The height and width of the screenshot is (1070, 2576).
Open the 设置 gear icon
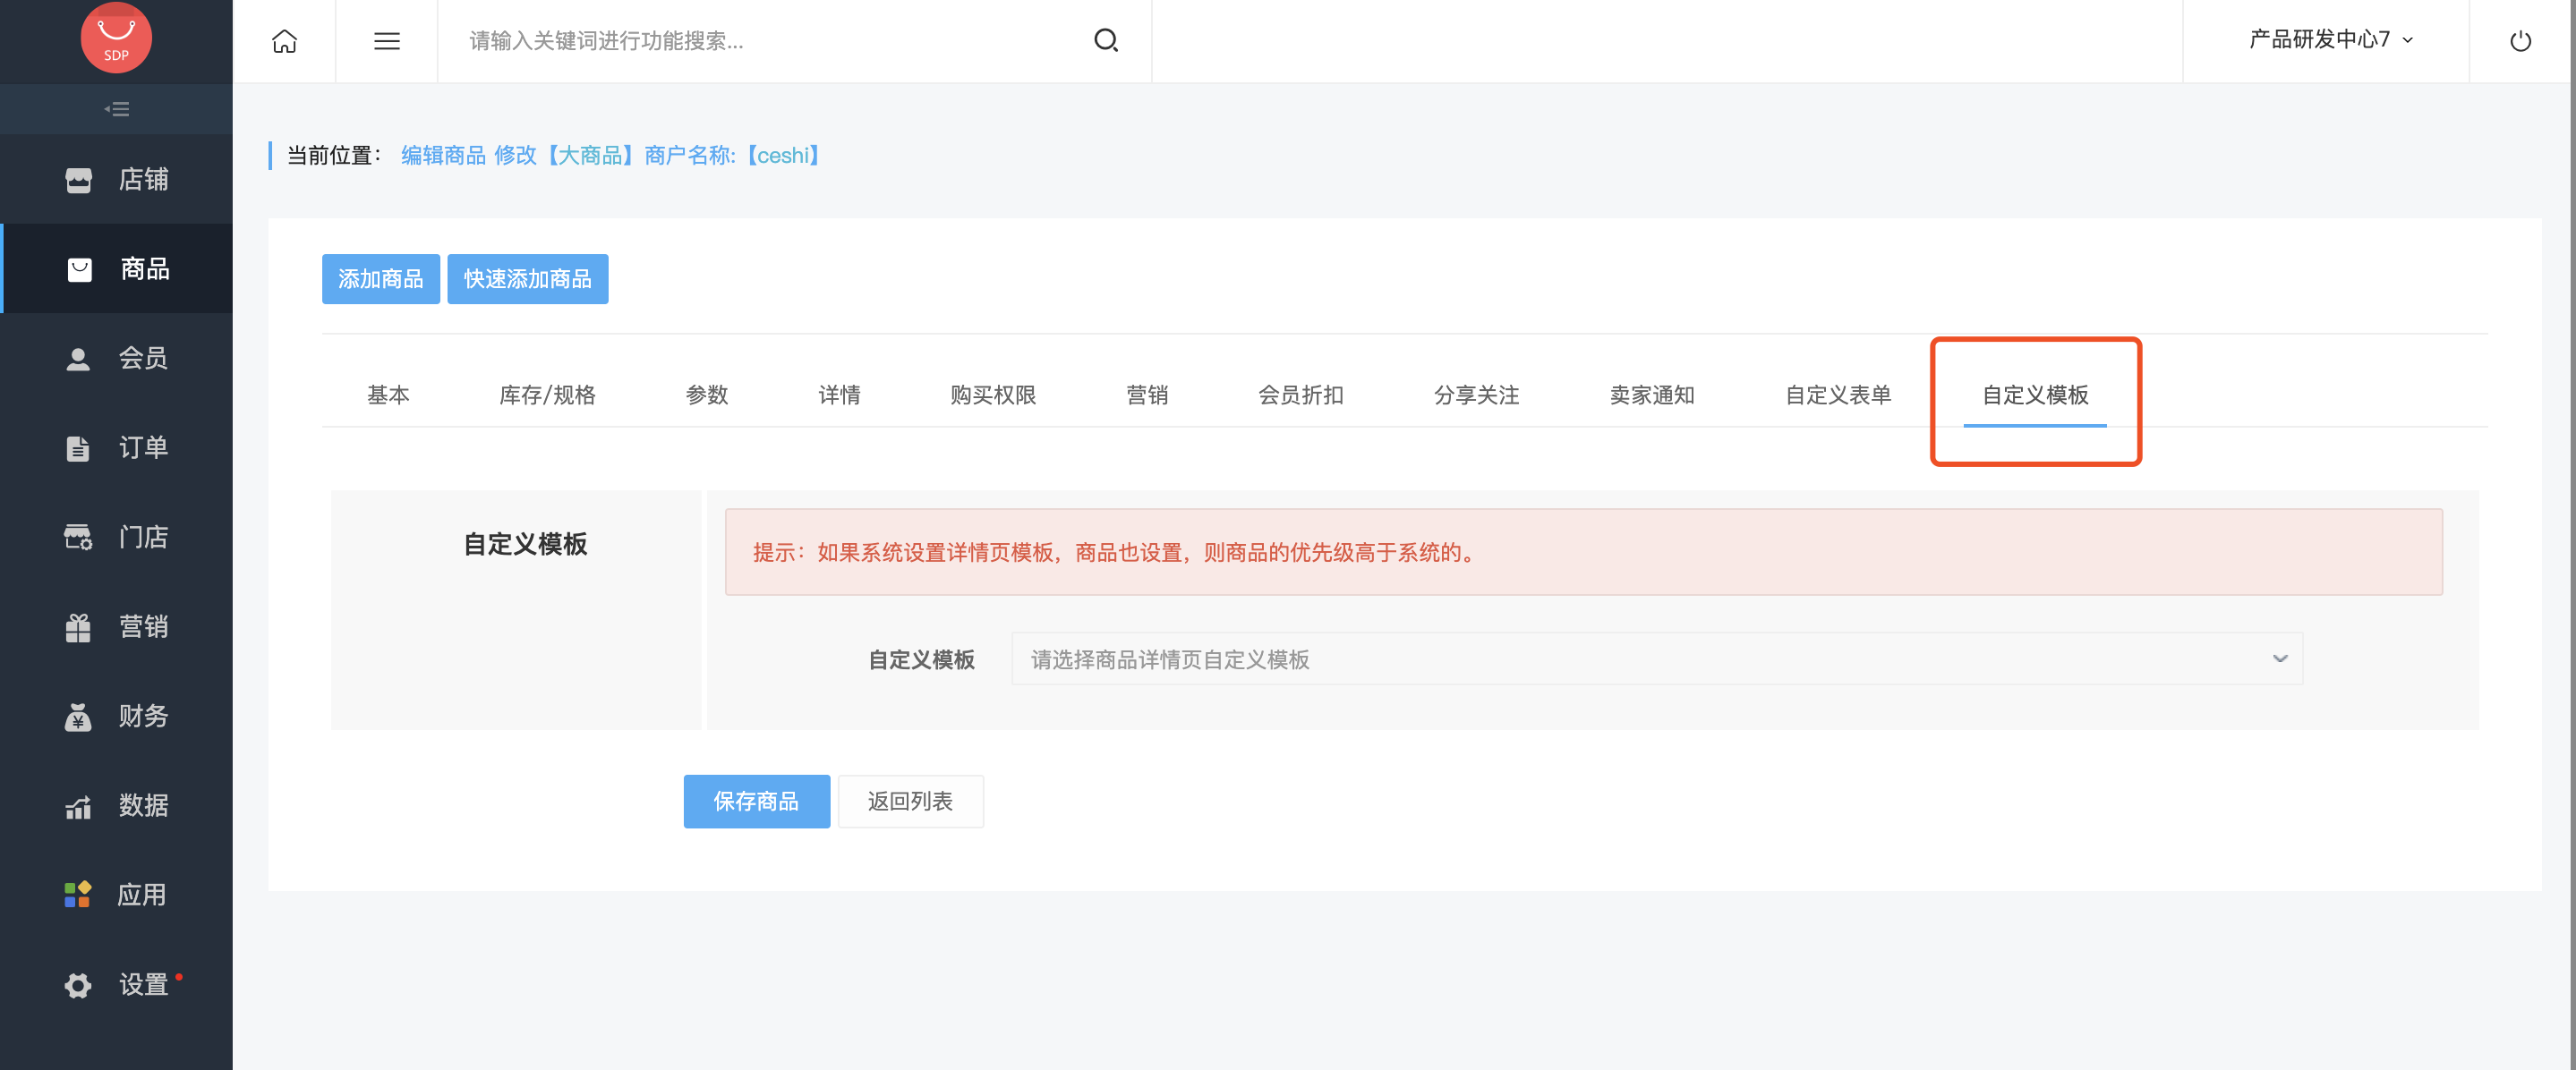pos(78,985)
